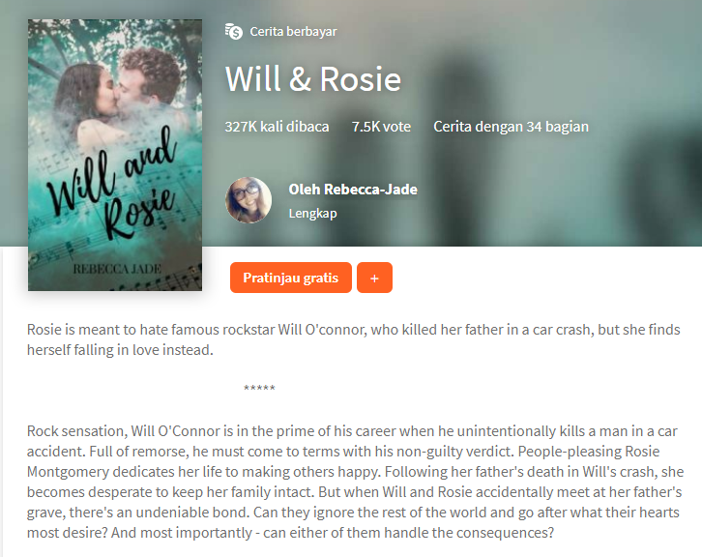Open "Cerita dengan 34 bagian" parts list
Viewport: 702px width, 557px height.
pos(511,127)
